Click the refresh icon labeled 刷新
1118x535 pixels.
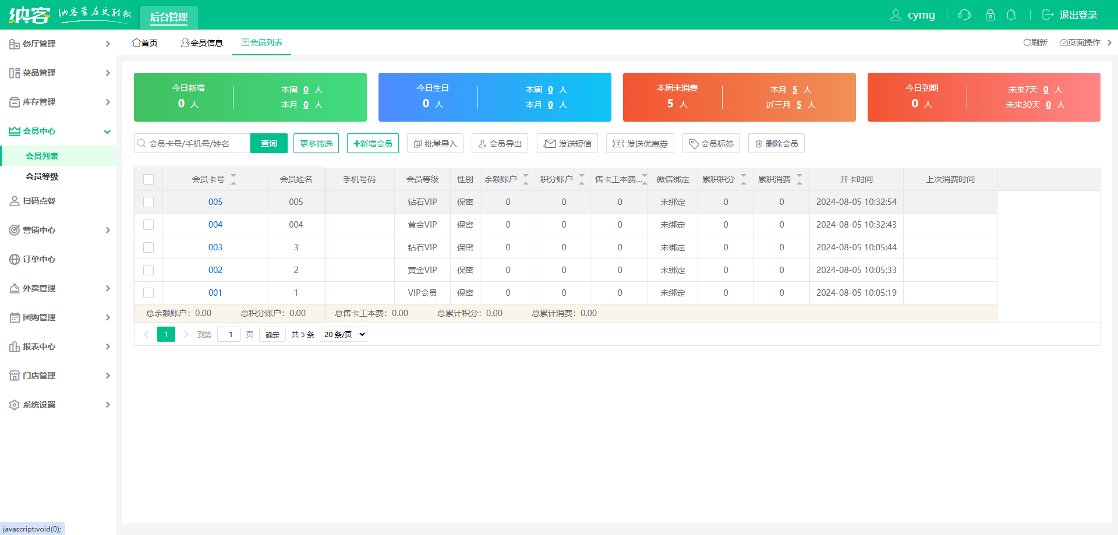(1028, 42)
